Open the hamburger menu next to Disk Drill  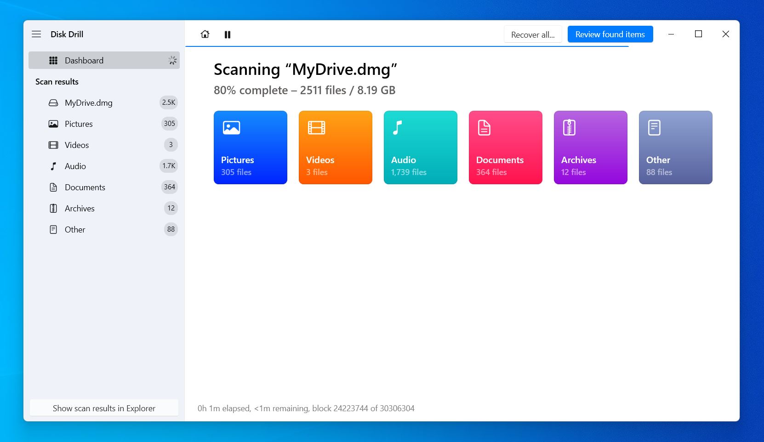pos(36,34)
